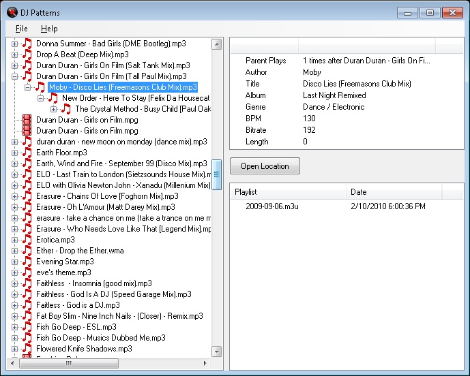470x376 pixels.
Task: Click music note icon for Faithless - Insomnia
Action: tap(27, 283)
